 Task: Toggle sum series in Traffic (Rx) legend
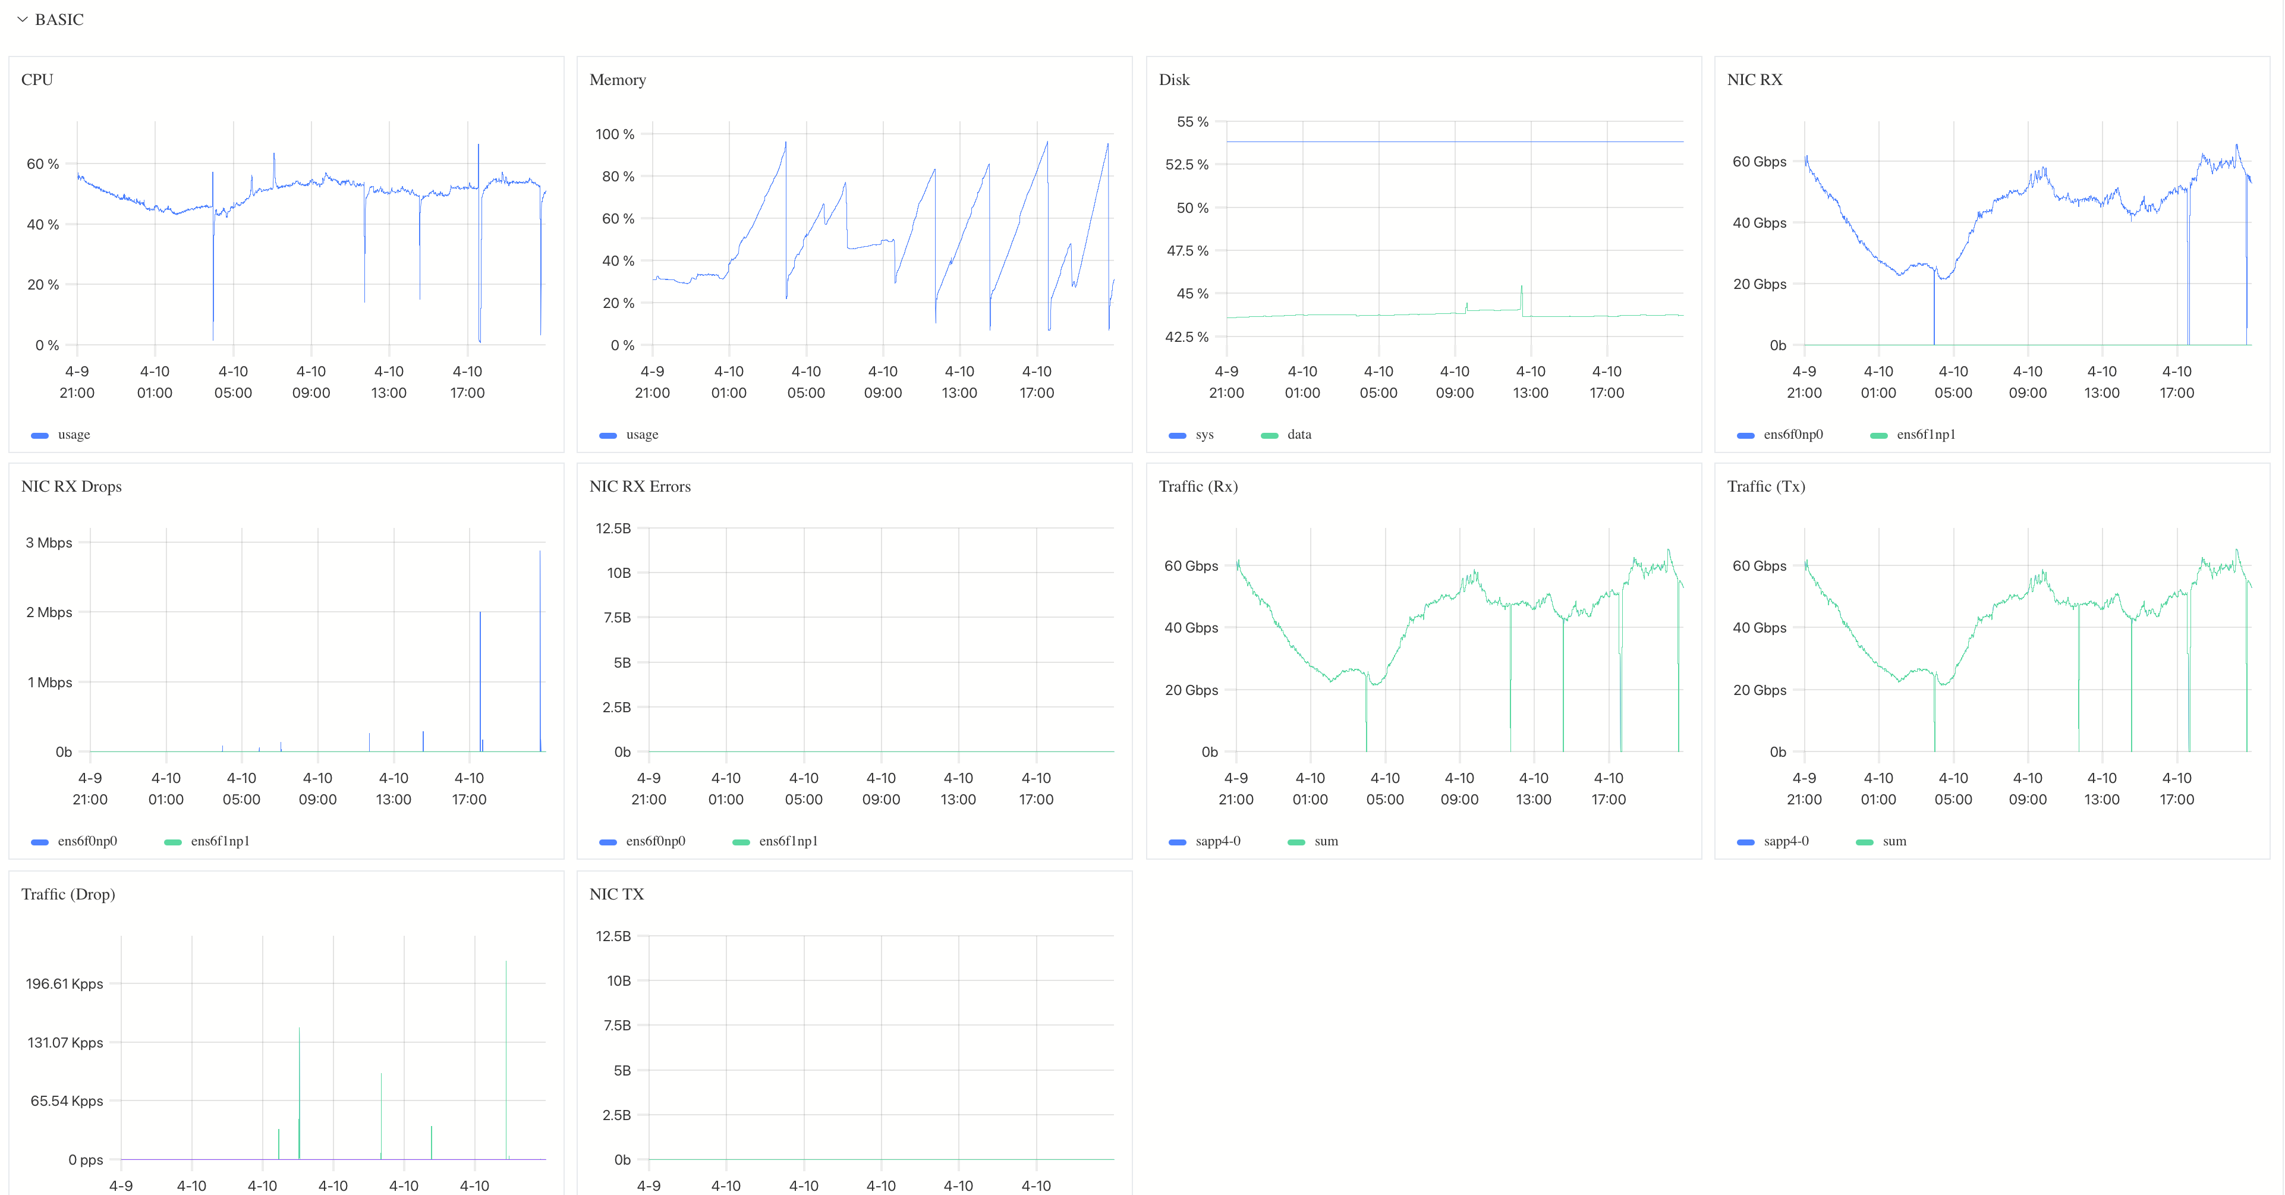coord(1325,841)
